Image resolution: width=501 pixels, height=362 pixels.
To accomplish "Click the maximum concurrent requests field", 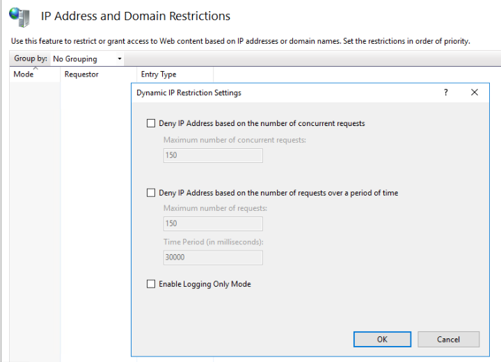I will [213, 155].
